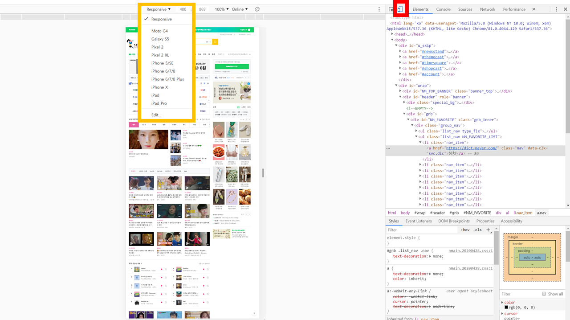Select li.nav_item in the breadcrumb bar
The height and width of the screenshot is (320, 570).
point(523,213)
